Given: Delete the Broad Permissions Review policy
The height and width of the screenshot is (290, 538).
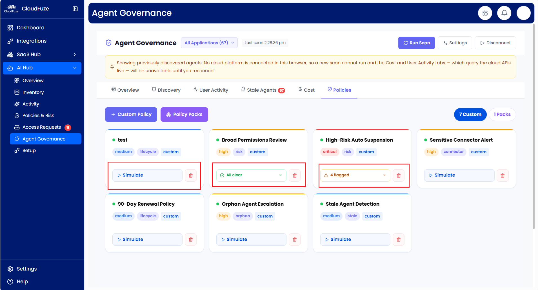Looking at the screenshot, I should click(295, 175).
